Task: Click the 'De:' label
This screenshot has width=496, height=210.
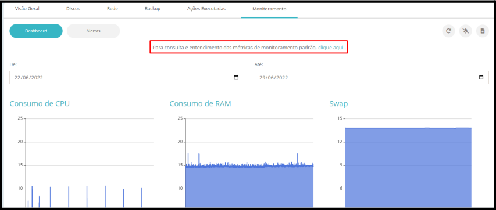Action: click(x=13, y=64)
